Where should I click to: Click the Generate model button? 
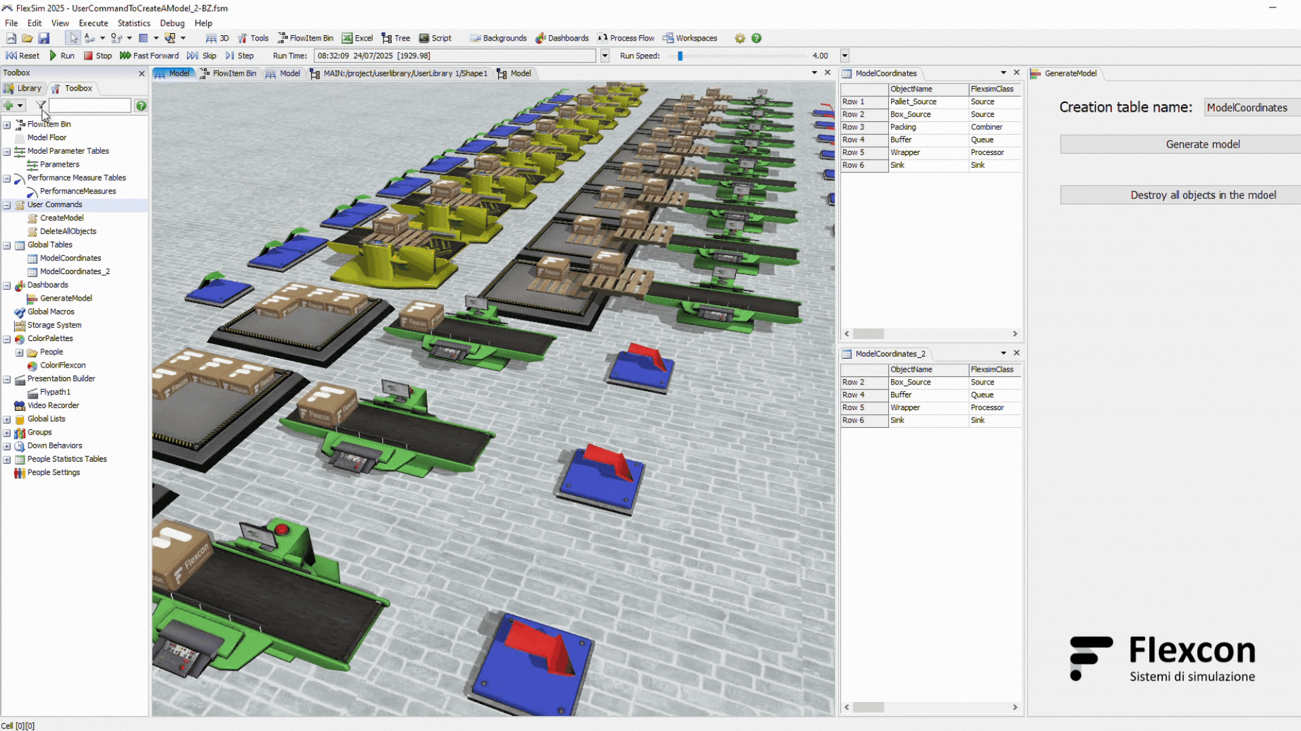point(1202,144)
